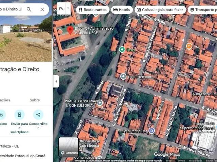Image resolution: width=217 pixels, height=162 pixels.
Task: Click the Auto Escola label
Action: [204, 94]
